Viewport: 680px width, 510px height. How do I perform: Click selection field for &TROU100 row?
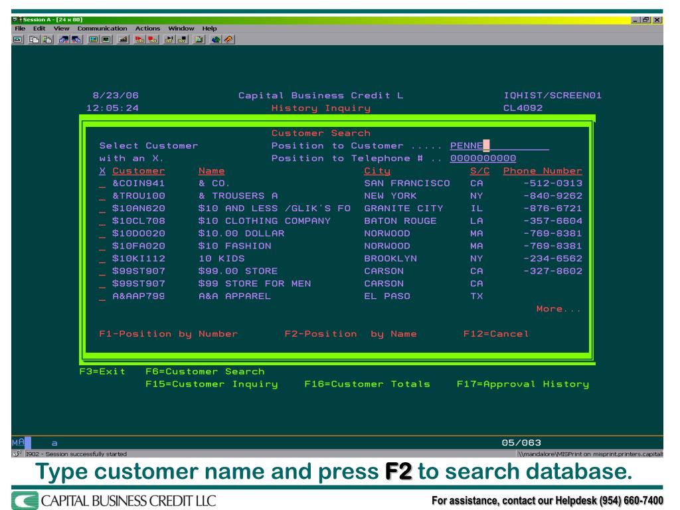[x=102, y=196]
